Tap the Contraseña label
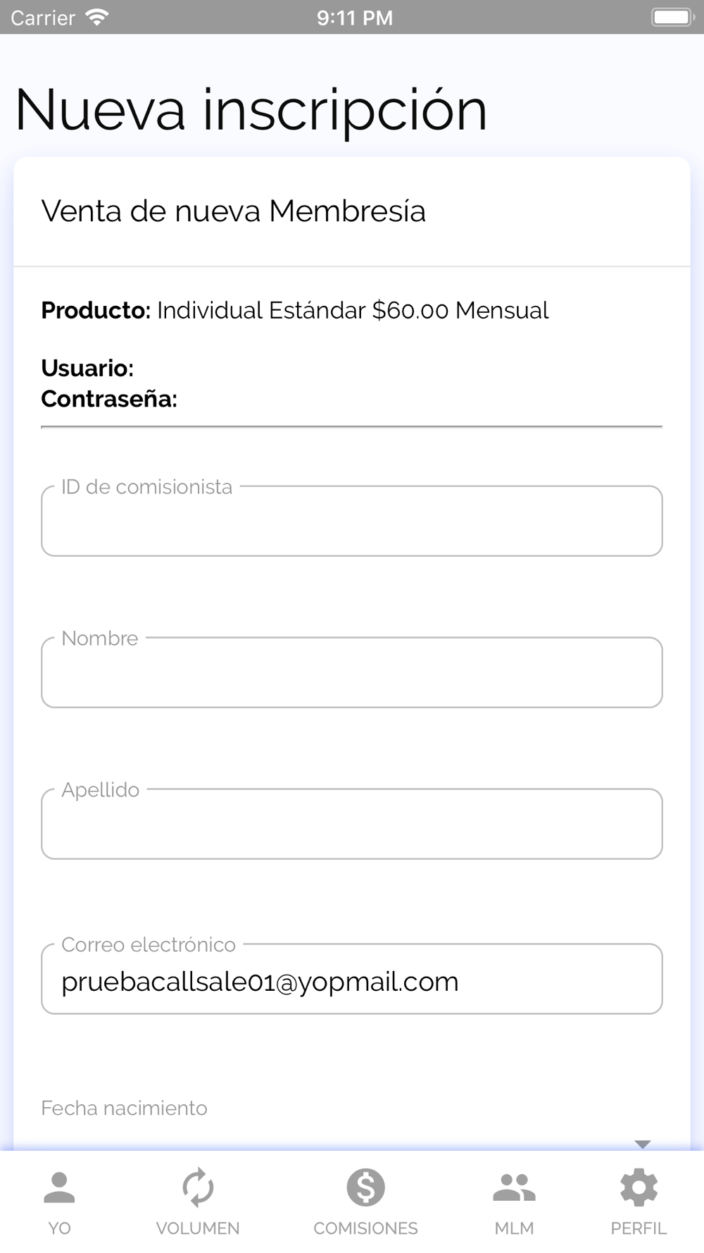Viewport: 704px width, 1253px height. [109, 399]
